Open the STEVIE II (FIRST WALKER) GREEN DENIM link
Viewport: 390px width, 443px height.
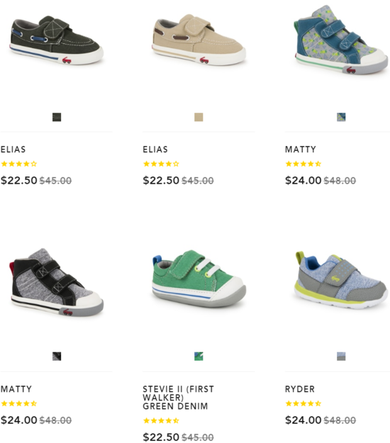(x=178, y=398)
